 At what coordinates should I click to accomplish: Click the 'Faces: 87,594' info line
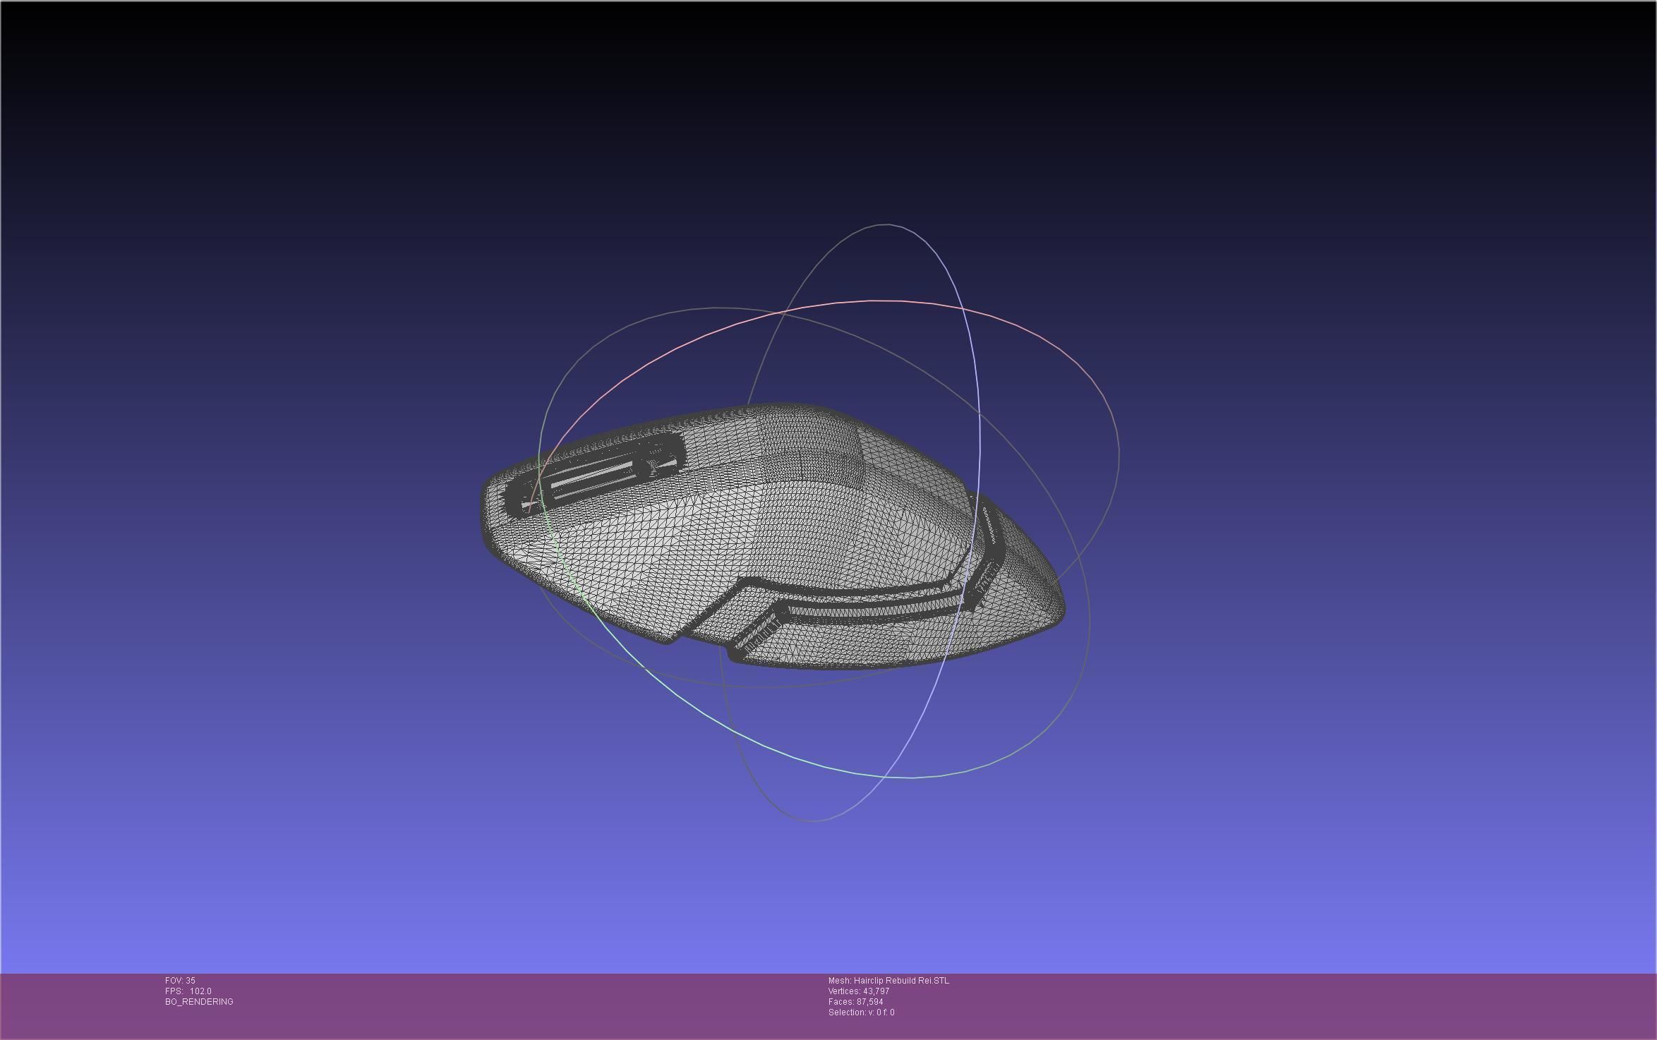click(855, 1002)
